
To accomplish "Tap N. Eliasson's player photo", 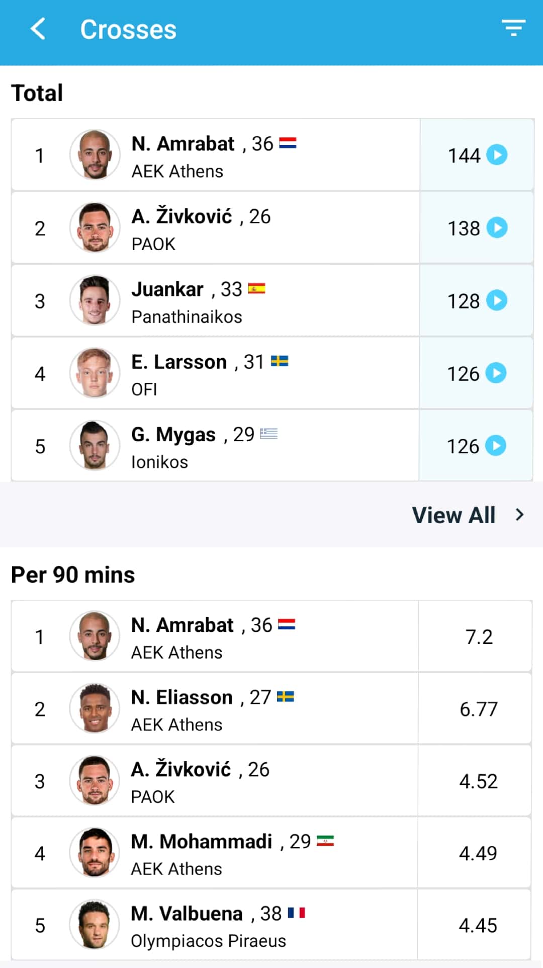I will click(x=95, y=708).
